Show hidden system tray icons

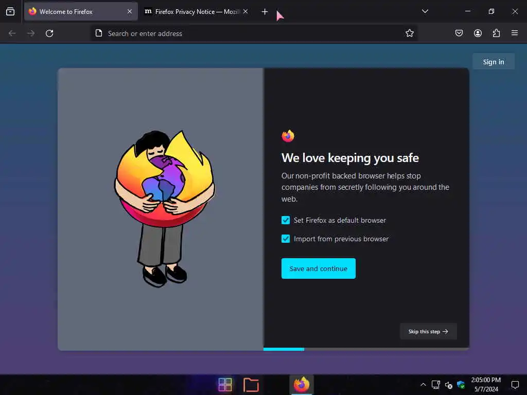coord(423,385)
